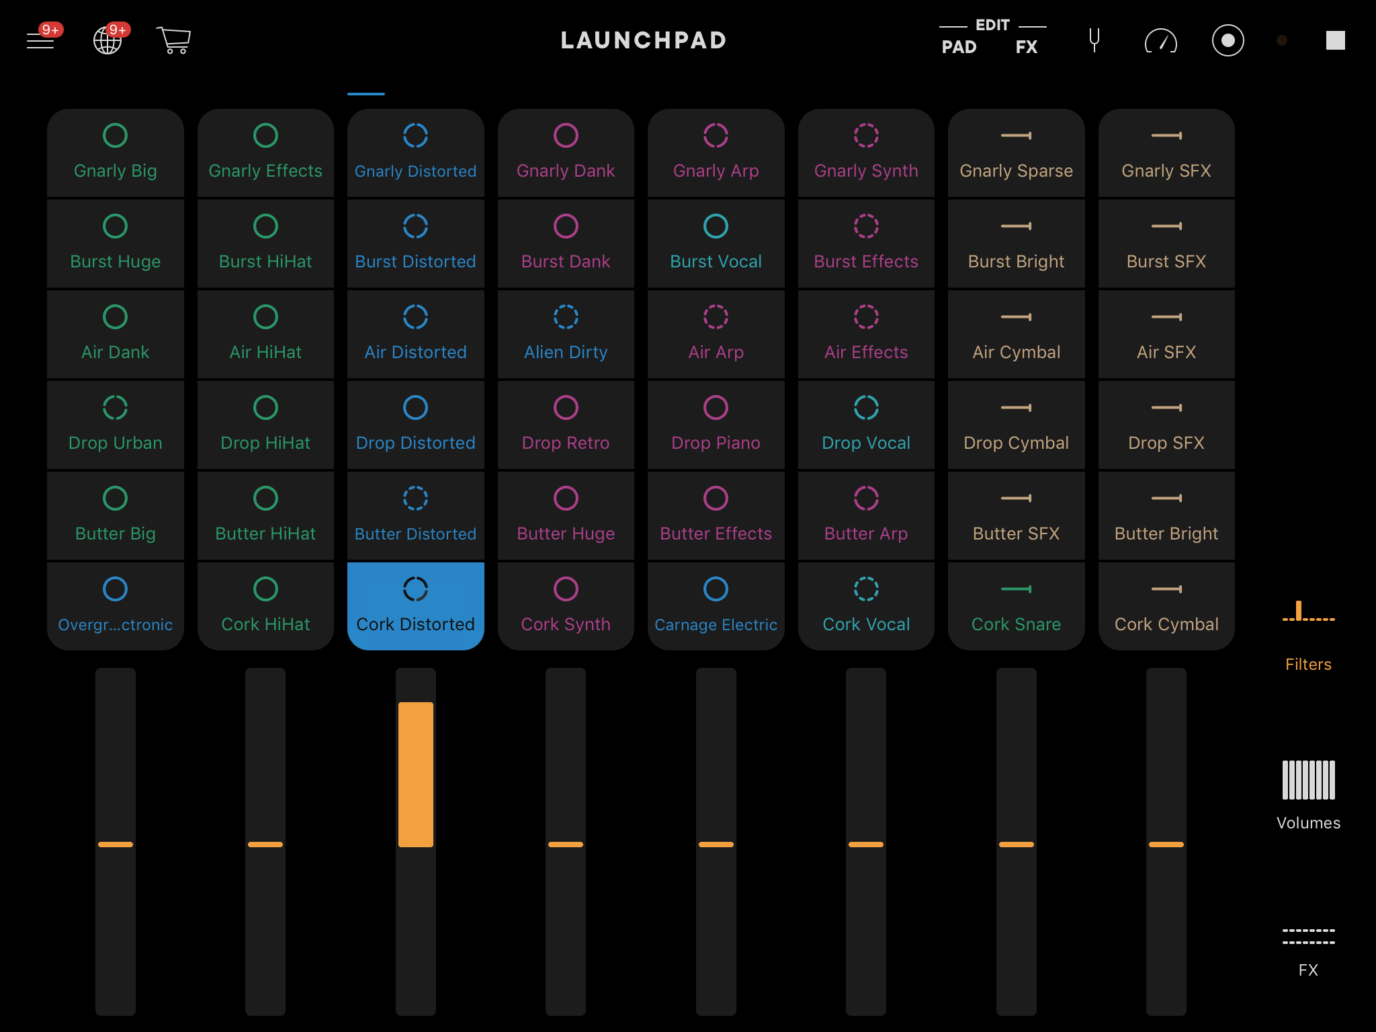Switch to FX edit mode
The height and width of the screenshot is (1032, 1376).
(x=1026, y=47)
